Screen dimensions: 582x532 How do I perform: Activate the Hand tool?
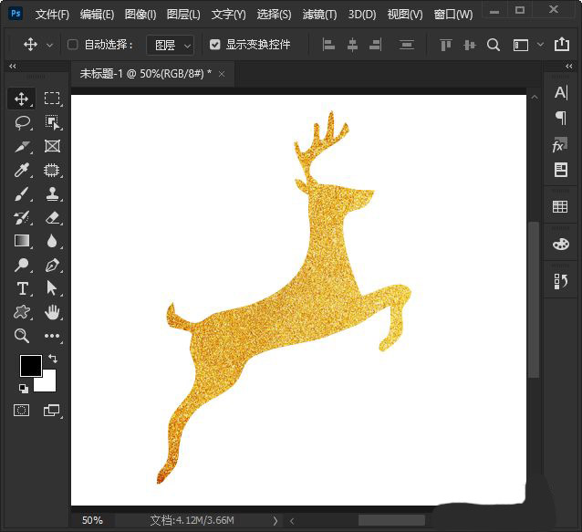[x=52, y=312]
